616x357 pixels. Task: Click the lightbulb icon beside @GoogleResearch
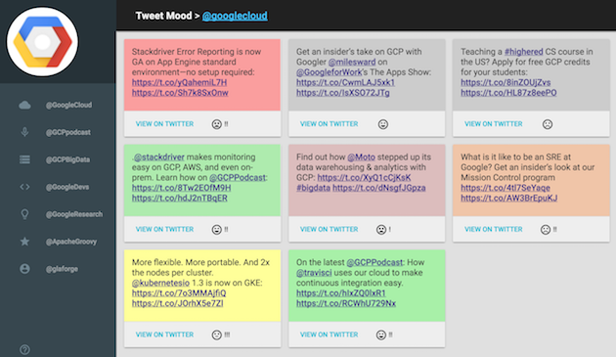coord(24,214)
